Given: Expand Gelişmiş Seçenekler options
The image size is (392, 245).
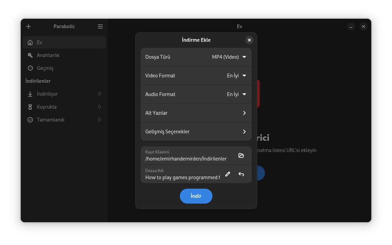Looking at the screenshot, I should (x=196, y=132).
